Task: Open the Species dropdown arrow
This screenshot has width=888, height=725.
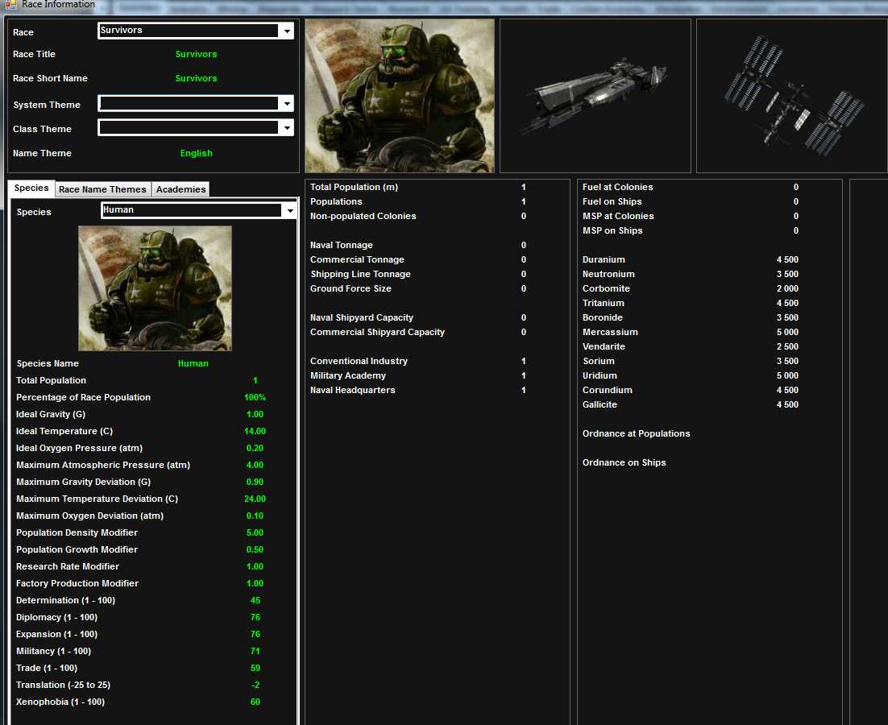Action: 289,211
